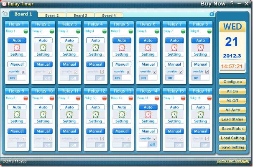Viewport: 253px width, 167px height.
Task: Toggle Relay 14 override checkbox
Action: (x=155, y=139)
